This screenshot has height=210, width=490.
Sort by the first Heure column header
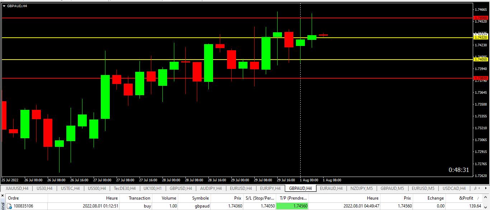tap(84, 198)
